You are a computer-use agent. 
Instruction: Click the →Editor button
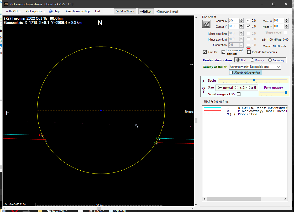146,12
